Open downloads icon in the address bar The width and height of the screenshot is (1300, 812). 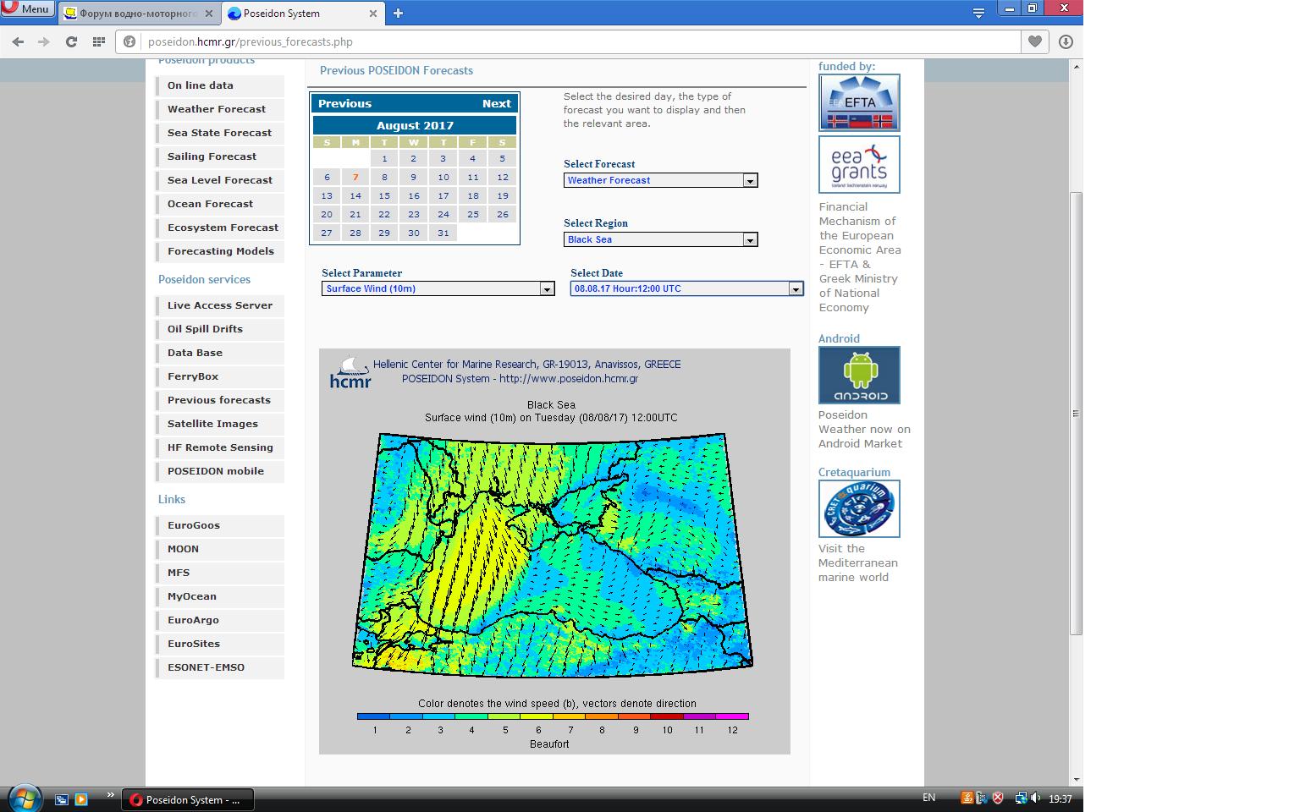1066,41
